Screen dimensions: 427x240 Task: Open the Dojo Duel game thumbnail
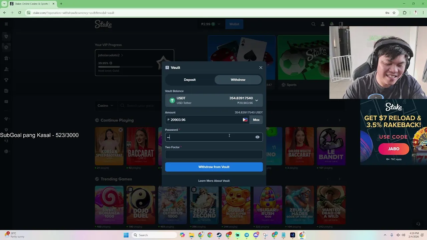pyautogui.click(x=141, y=205)
